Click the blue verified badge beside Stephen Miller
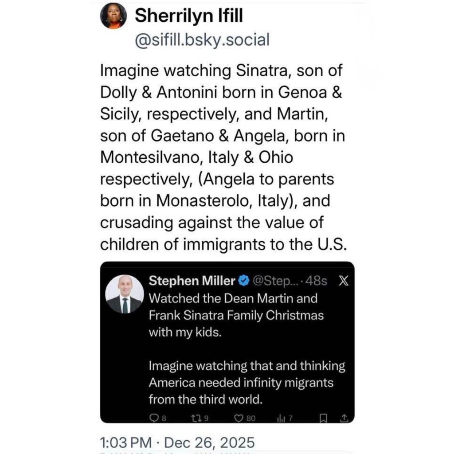Viewport: 454px width, 454px height. pyautogui.click(x=243, y=281)
